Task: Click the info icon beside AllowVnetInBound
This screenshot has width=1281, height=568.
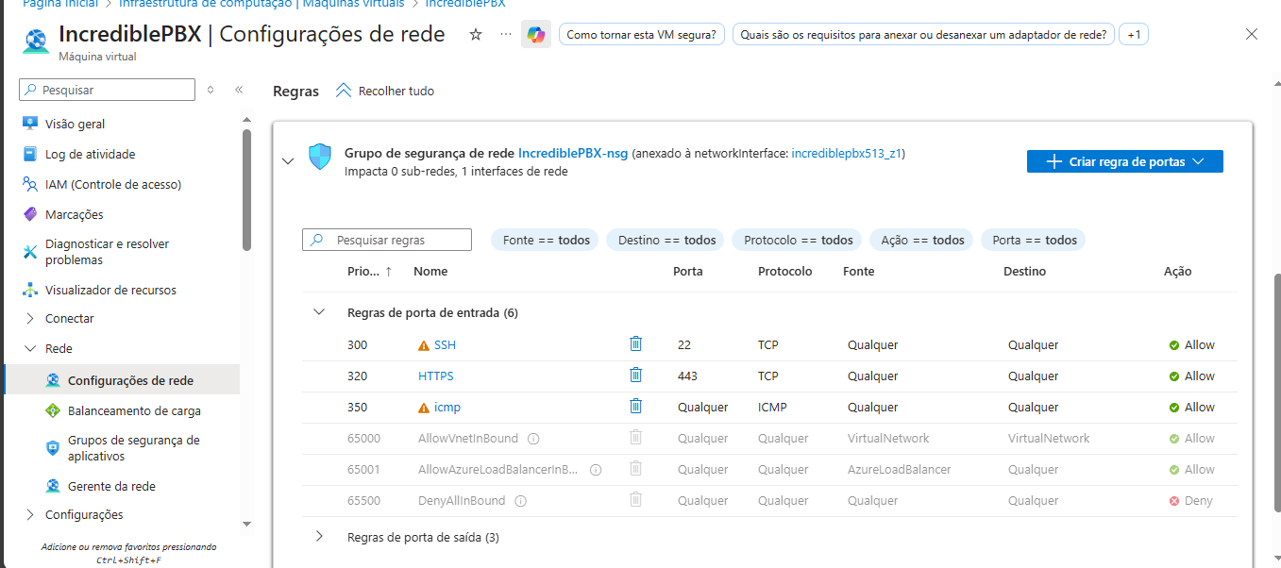Action: (x=533, y=439)
